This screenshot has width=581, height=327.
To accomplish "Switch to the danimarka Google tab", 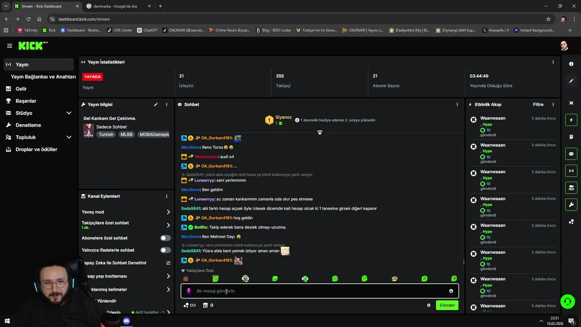I will click(x=118, y=6).
